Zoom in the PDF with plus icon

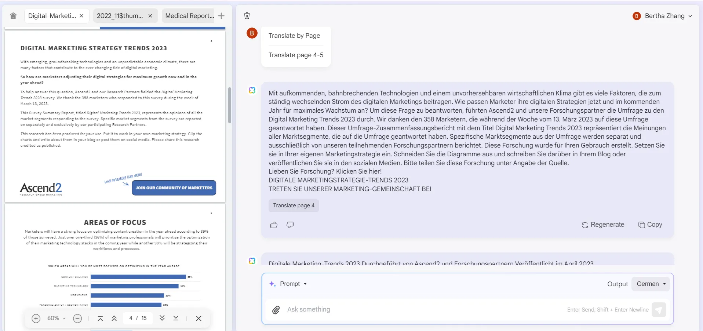(36, 318)
